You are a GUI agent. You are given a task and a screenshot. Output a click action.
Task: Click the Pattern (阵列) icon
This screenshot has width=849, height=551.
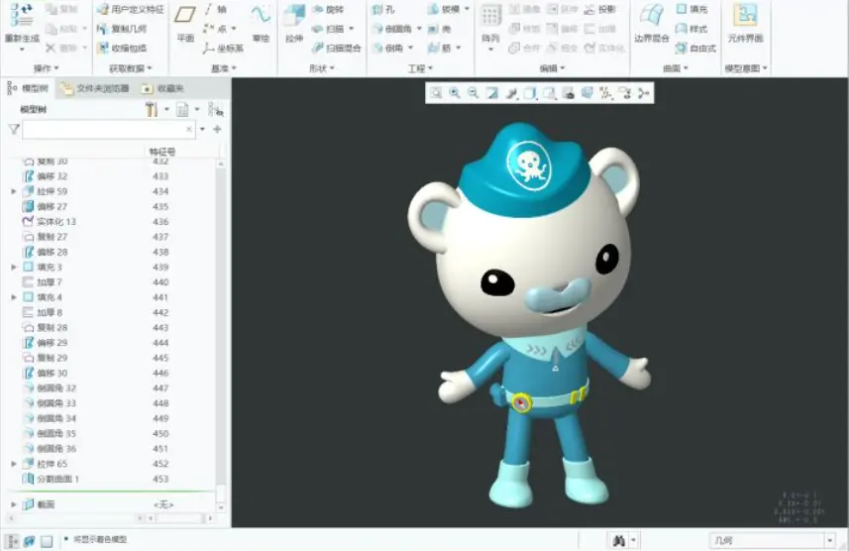point(490,16)
